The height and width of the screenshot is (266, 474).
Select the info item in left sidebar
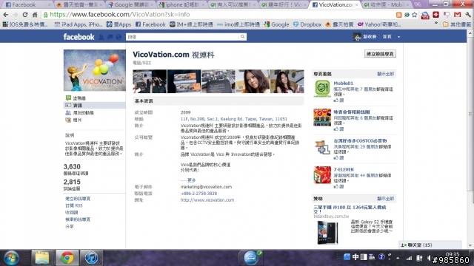(95, 105)
